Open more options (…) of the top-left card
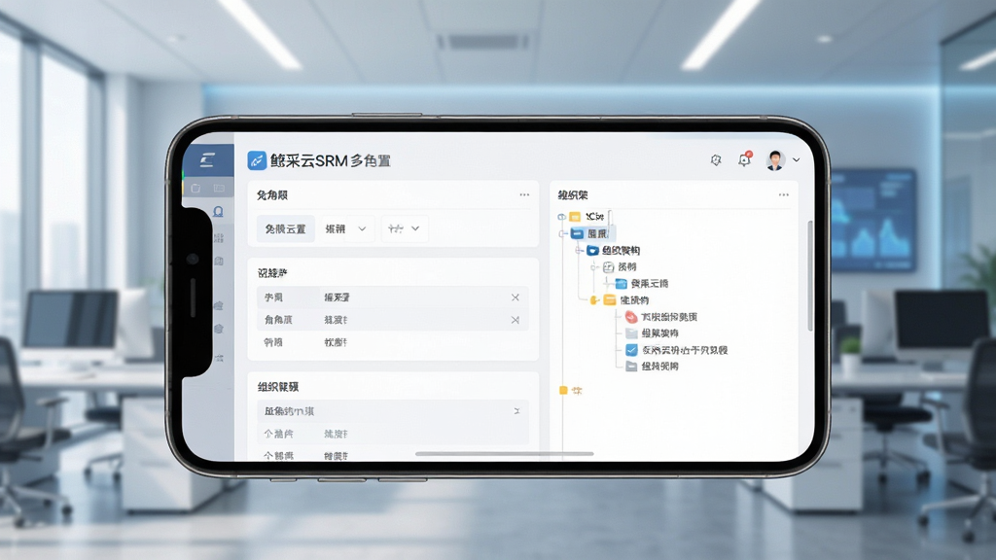The image size is (996, 560). pos(524,194)
